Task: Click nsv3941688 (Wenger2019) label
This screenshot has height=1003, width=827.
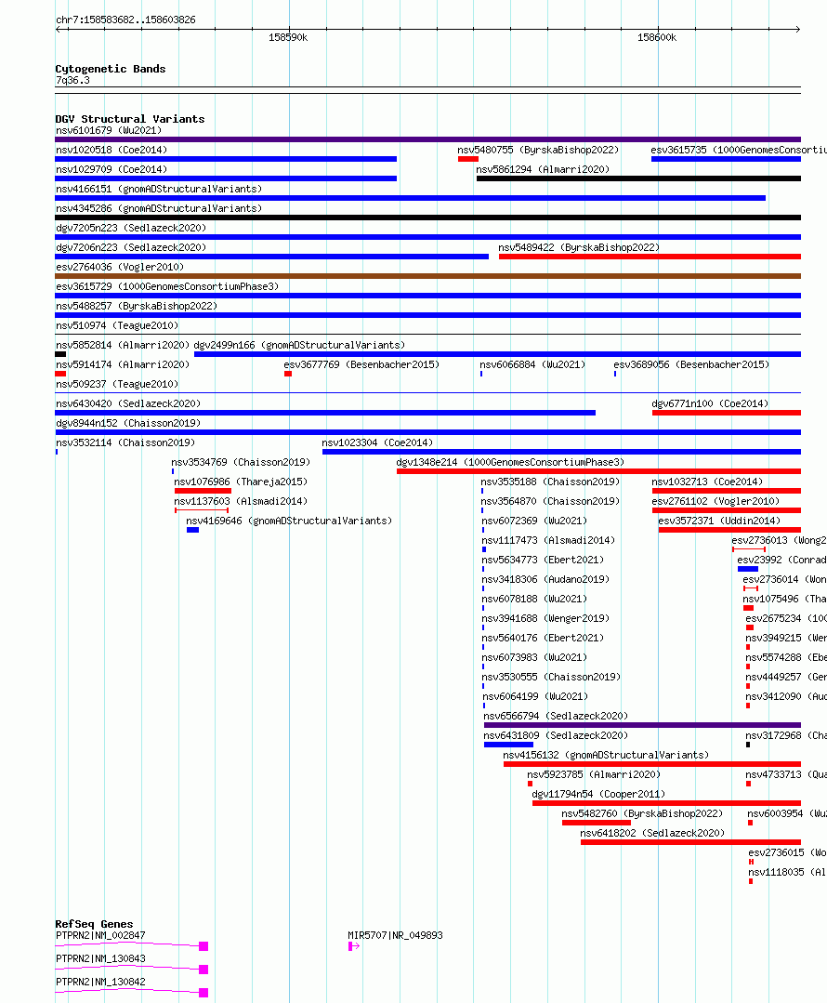Action: tap(545, 618)
